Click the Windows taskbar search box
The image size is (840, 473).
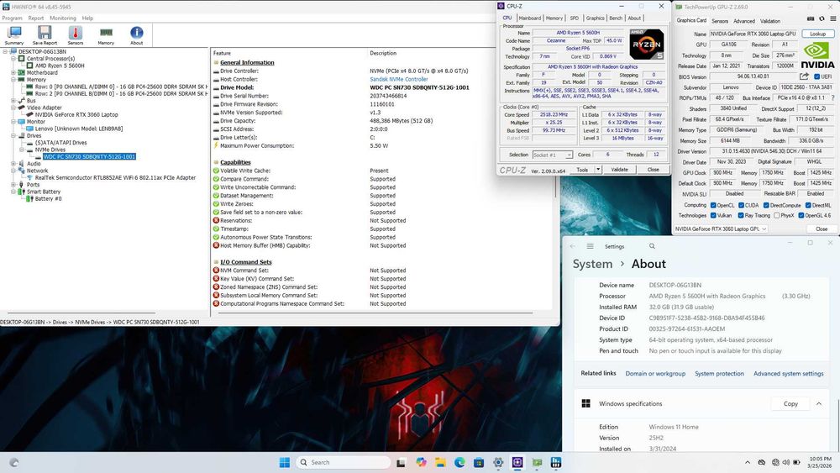coord(344,462)
